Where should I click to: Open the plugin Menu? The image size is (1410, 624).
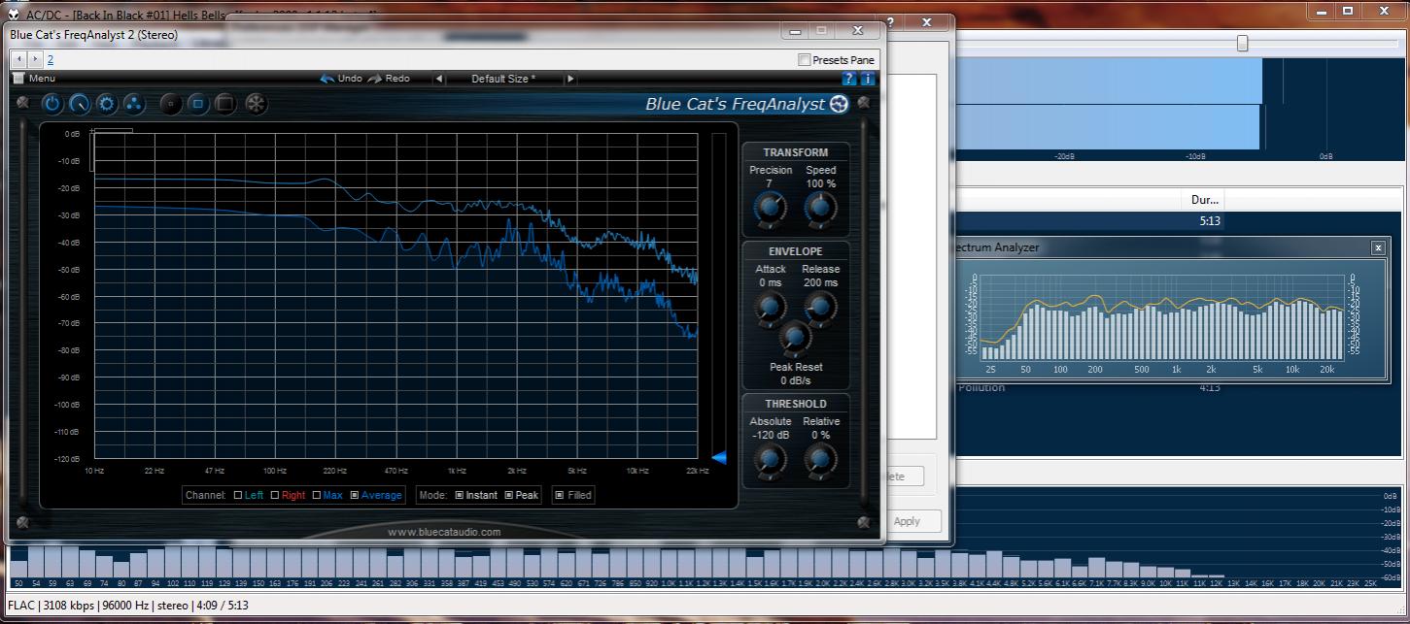click(42, 79)
